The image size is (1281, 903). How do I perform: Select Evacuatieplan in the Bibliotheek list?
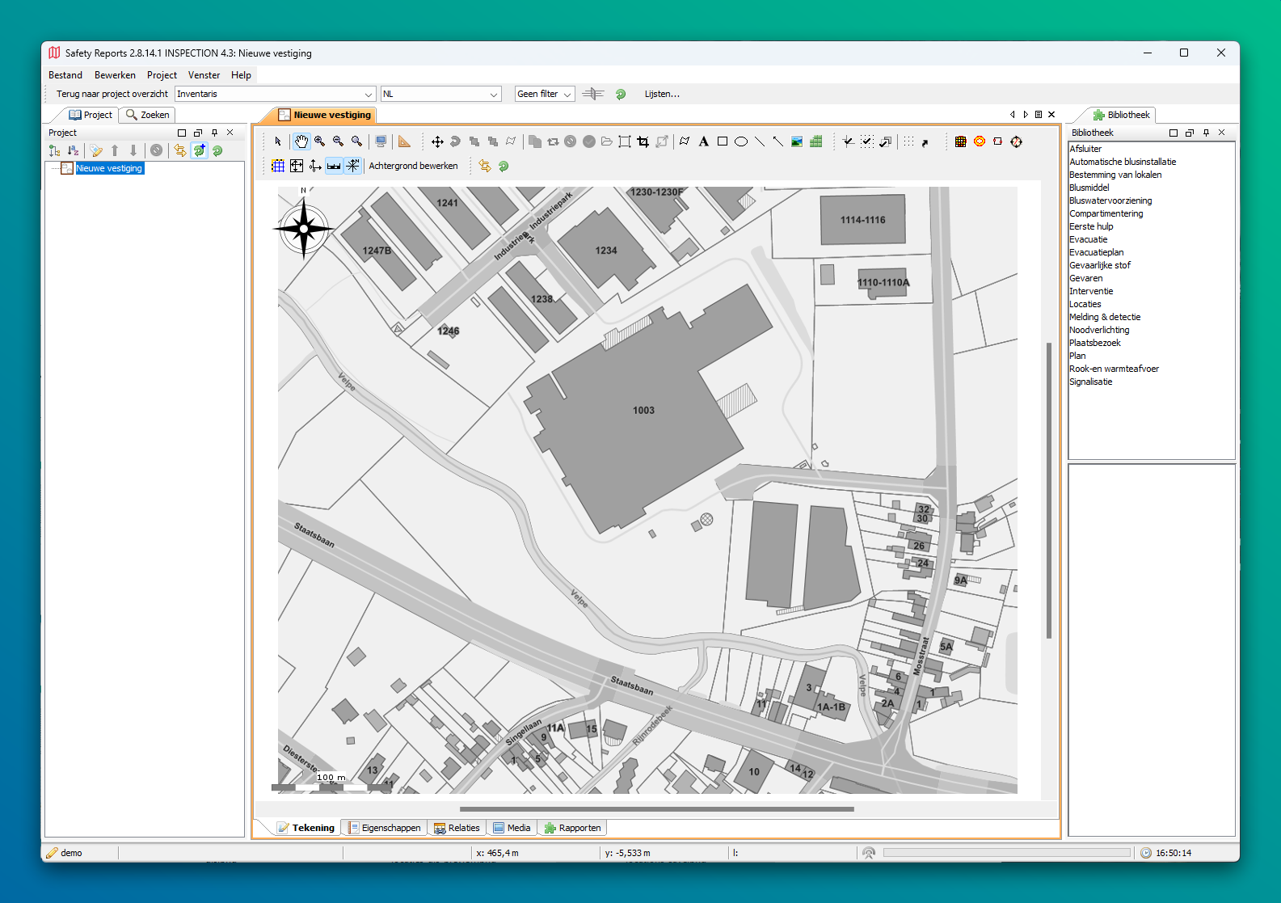(x=1096, y=252)
